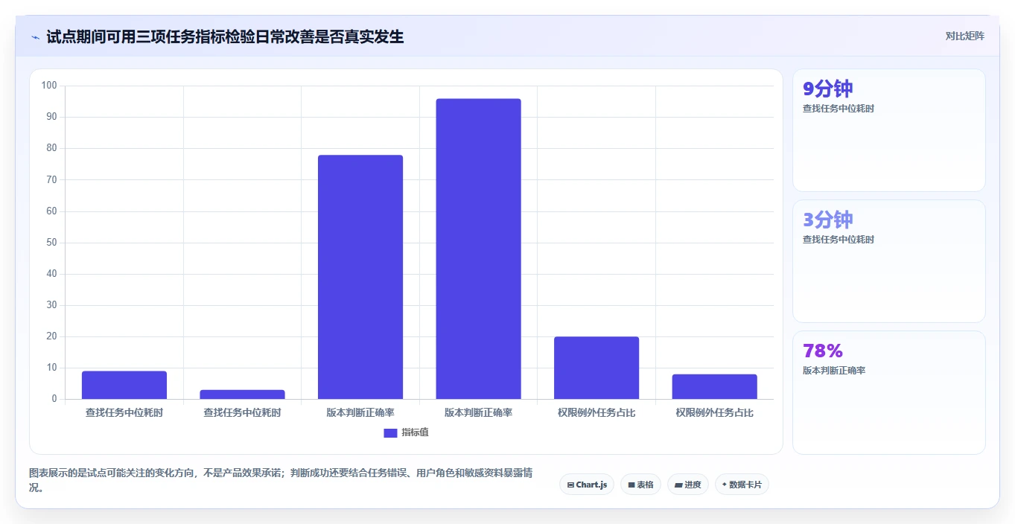Select the 表格 chip
The image size is (1015, 524).
tap(640, 485)
